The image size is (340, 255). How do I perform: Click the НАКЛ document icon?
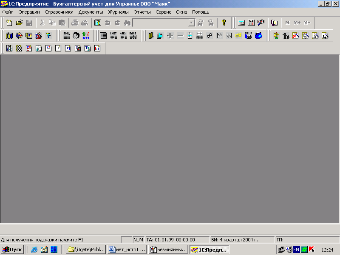click(123, 36)
